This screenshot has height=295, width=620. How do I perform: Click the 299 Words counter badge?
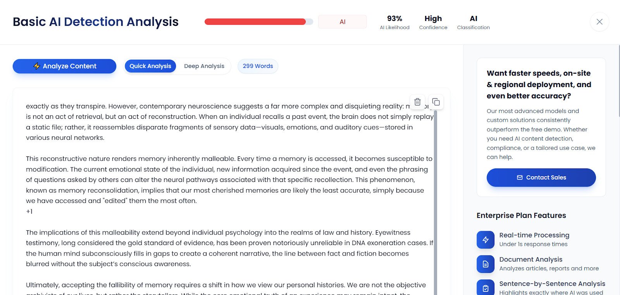point(258,66)
